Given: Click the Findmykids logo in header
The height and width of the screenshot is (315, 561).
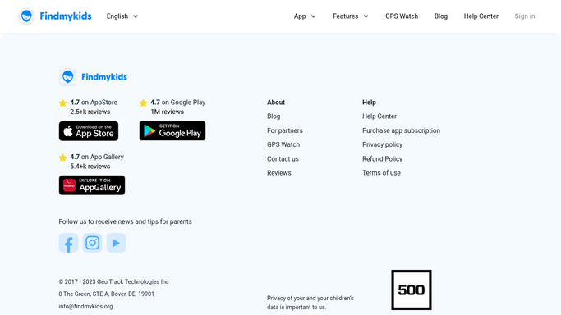Looking at the screenshot, I should pos(55,16).
